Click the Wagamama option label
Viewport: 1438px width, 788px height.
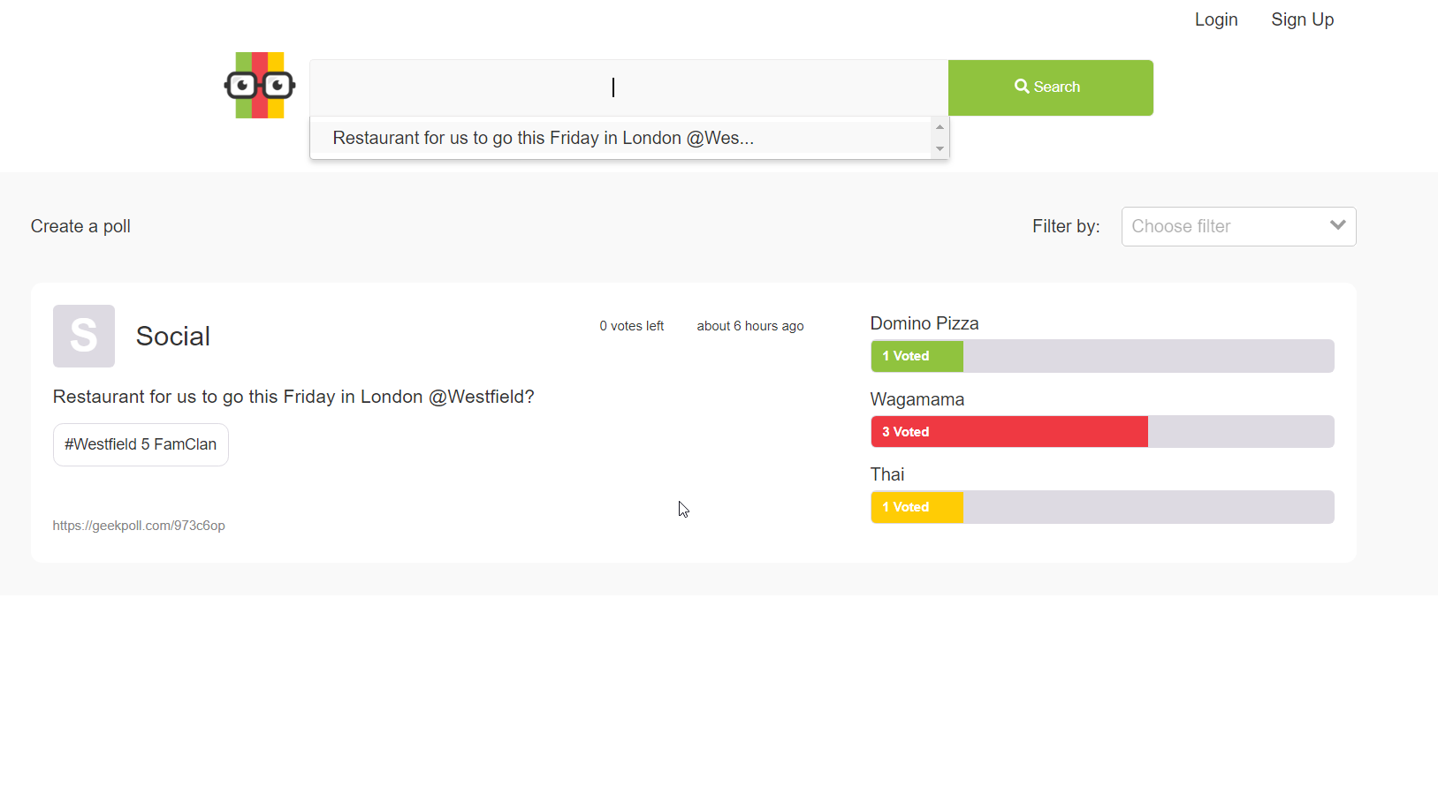pos(917,399)
